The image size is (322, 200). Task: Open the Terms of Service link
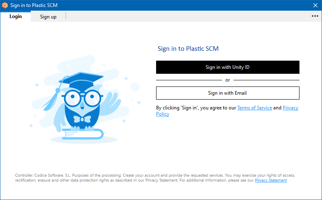[x=254, y=108]
